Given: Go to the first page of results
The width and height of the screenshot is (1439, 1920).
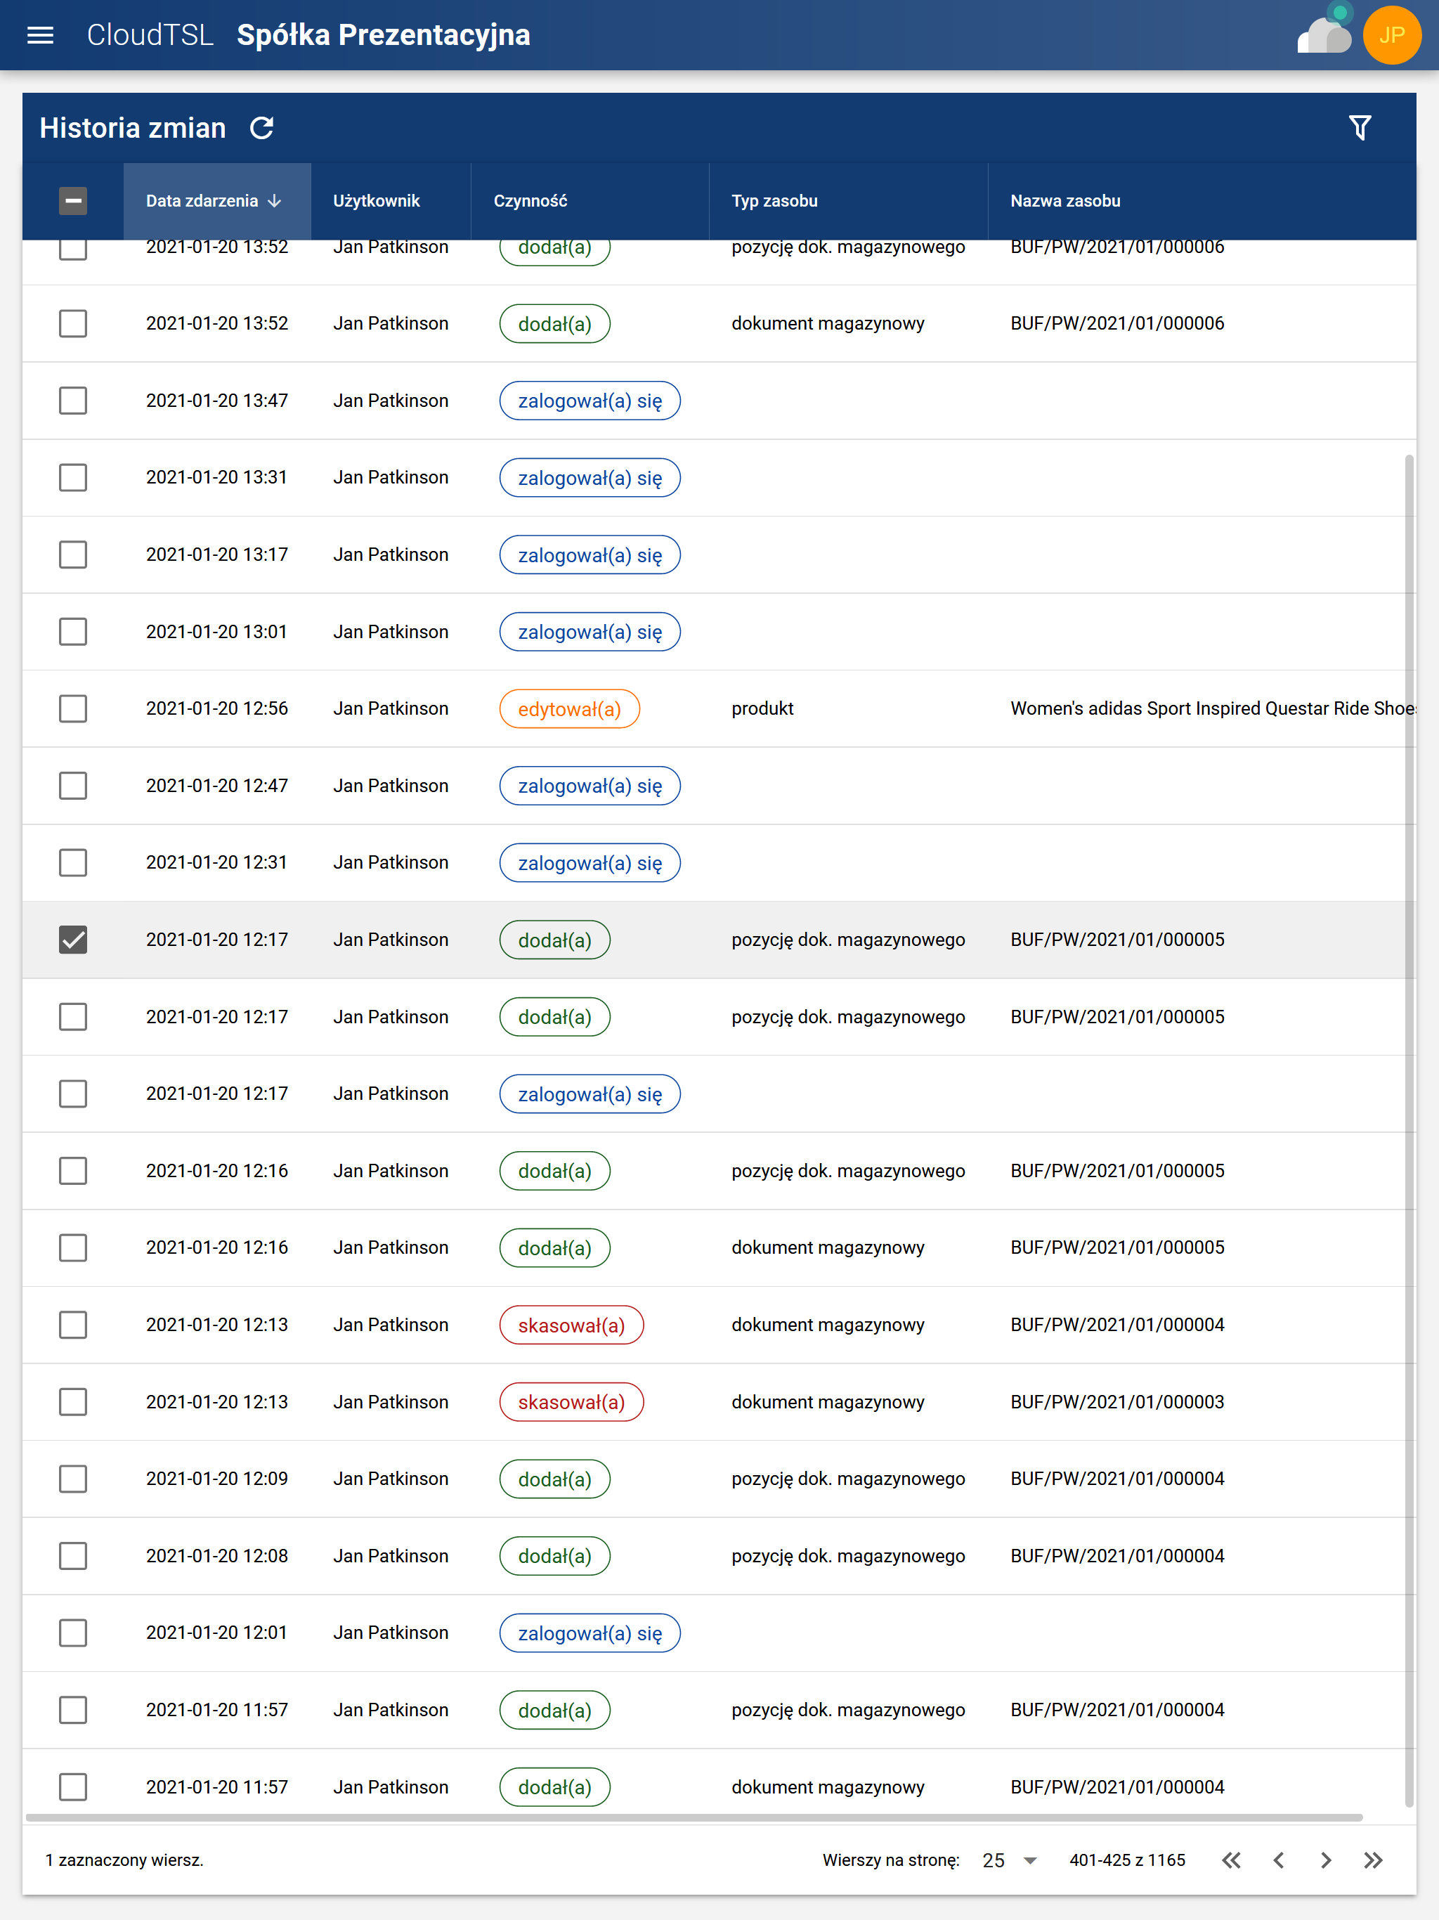Looking at the screenshot, I should [x=1231, y=1860].
